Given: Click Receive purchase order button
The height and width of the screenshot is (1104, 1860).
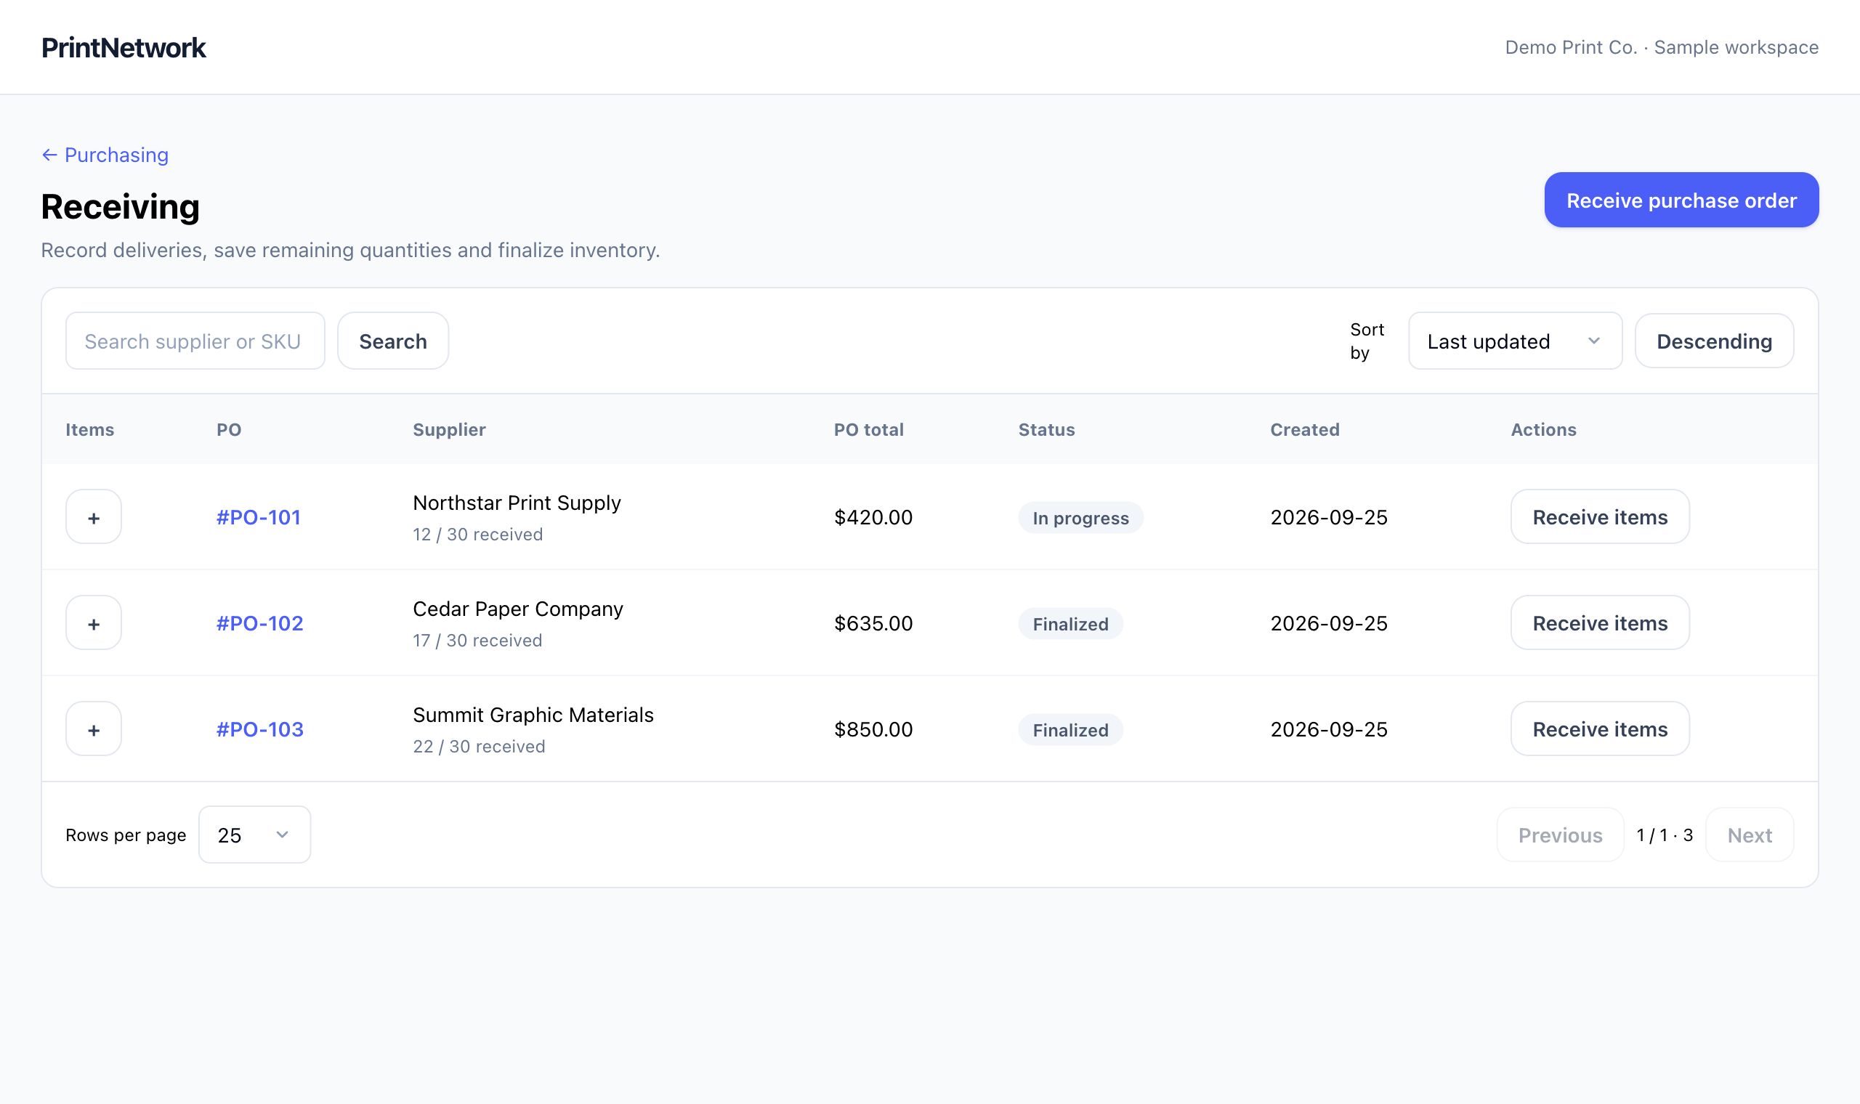Looking at the screenshot, I should click(x=1681, y=200).
